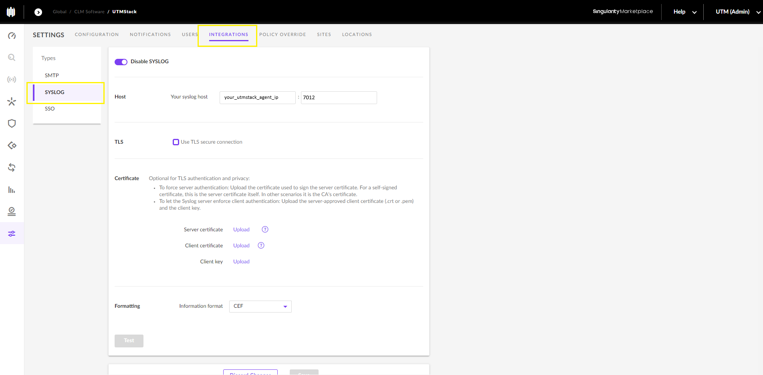Open the Information format CEF dropdown
Image resolution: width=763 pixels, height=375 pixels.
click(260, 306)
